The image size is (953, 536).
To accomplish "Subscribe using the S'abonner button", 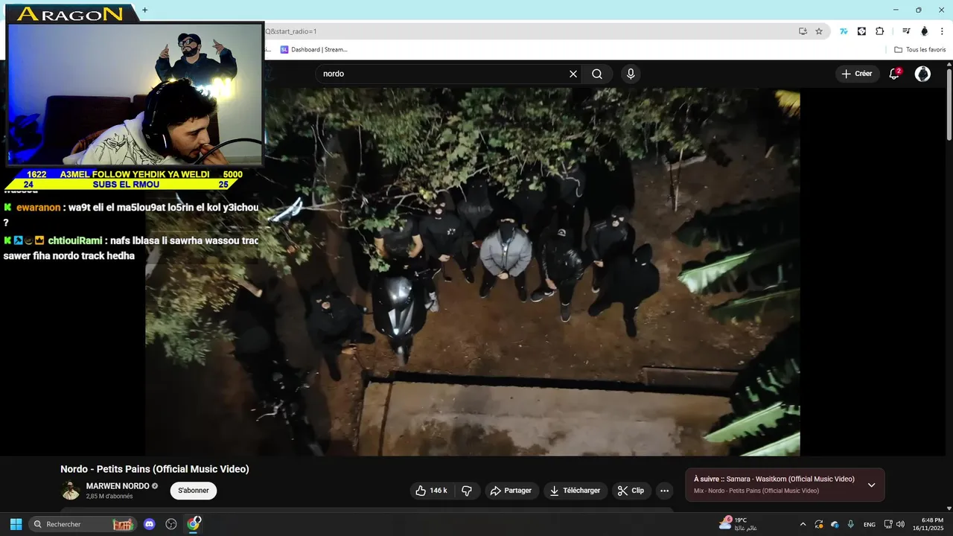I will (194, 491).
